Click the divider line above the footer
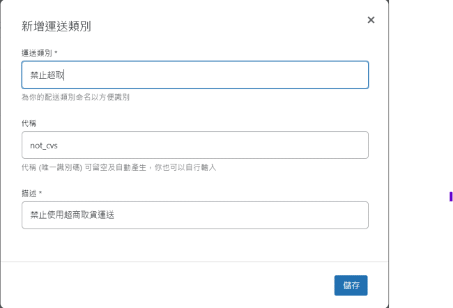The image size is (453, 308). click(x=194, y=262)
